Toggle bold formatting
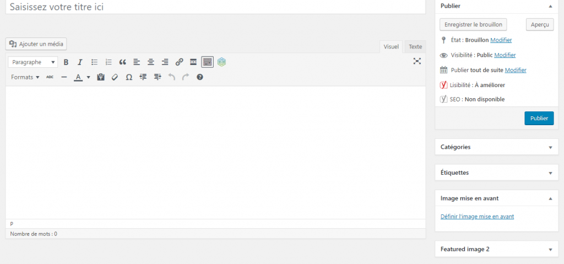 66,62
